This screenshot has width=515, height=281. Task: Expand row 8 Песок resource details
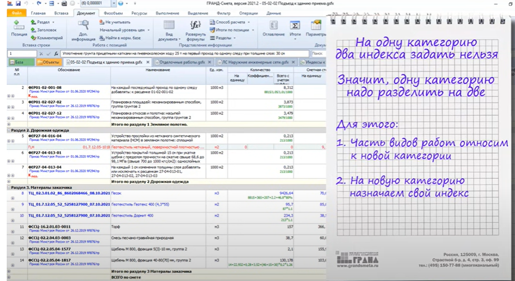tap(12, 198)
